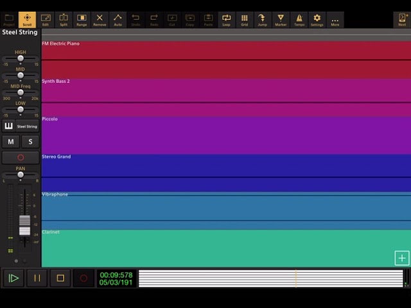Toggle the Grid option
The height and width of the screenshot is (308, 411).
(244, 20)
